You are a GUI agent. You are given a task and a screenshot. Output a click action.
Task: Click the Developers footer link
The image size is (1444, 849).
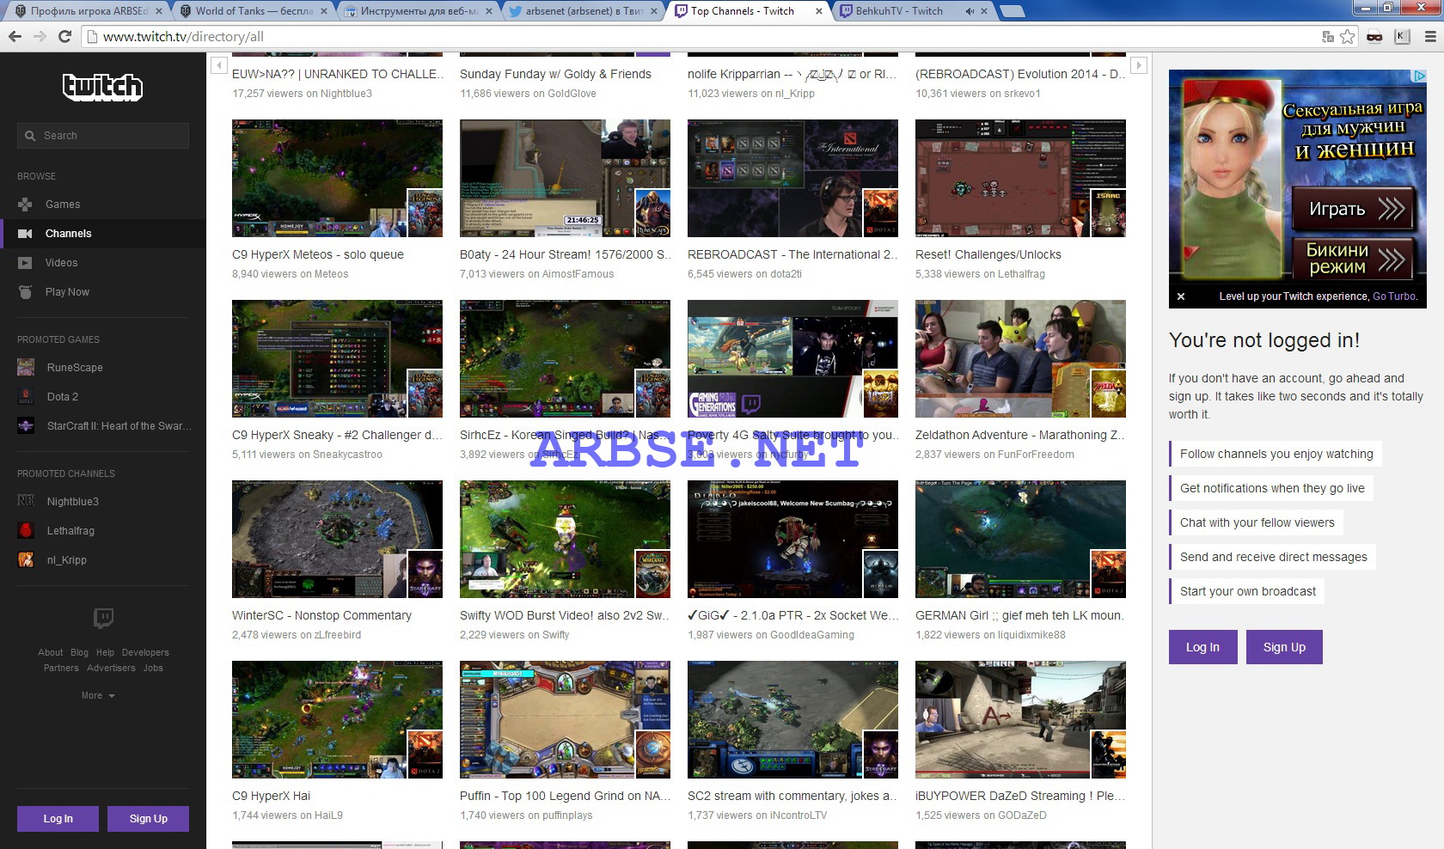145,653
